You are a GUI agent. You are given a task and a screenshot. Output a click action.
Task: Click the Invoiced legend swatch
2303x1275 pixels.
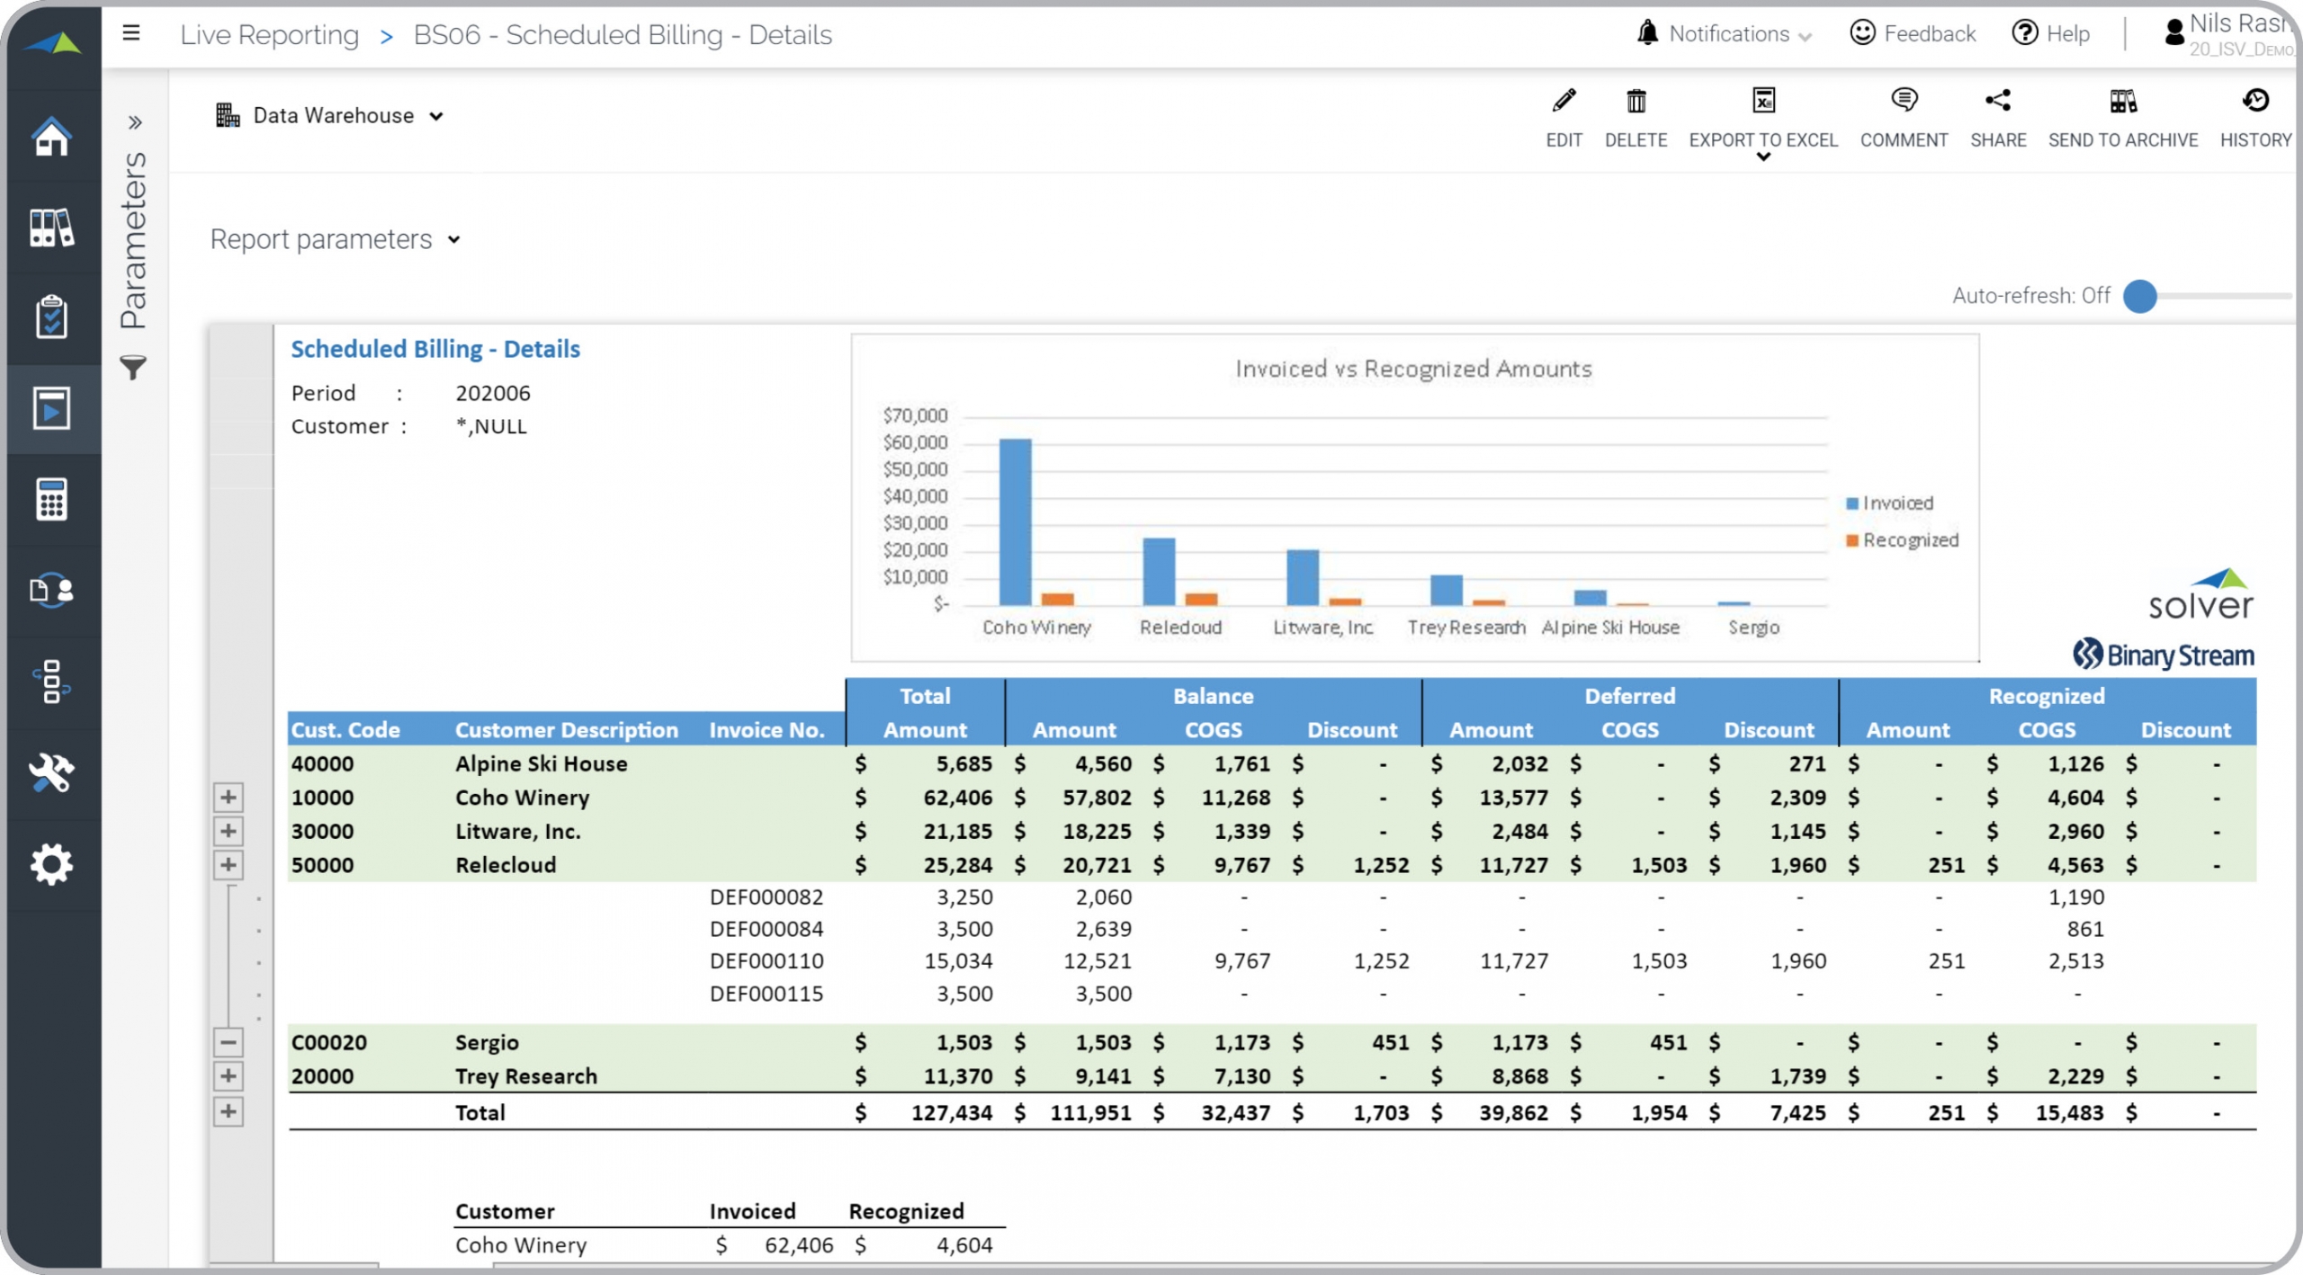(1851, 504)
